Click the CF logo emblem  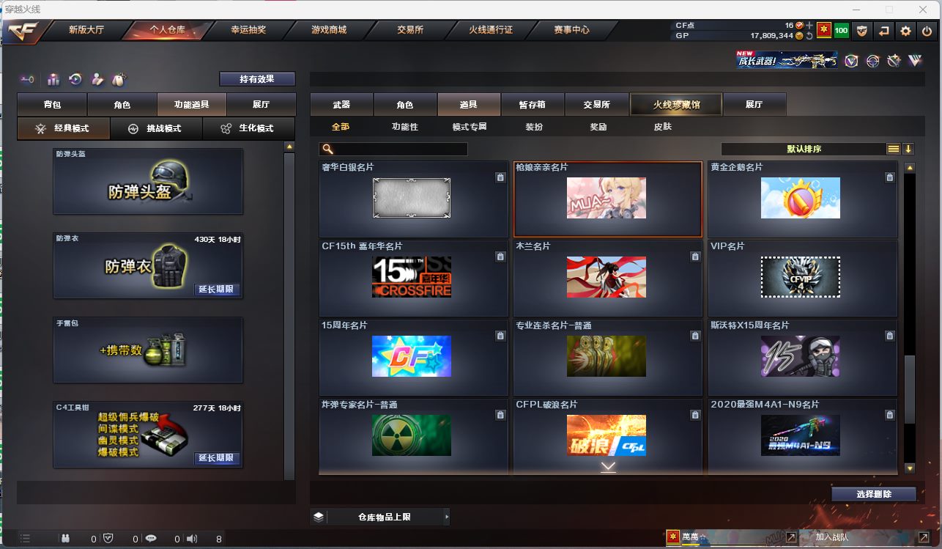[x=22, y=31]
